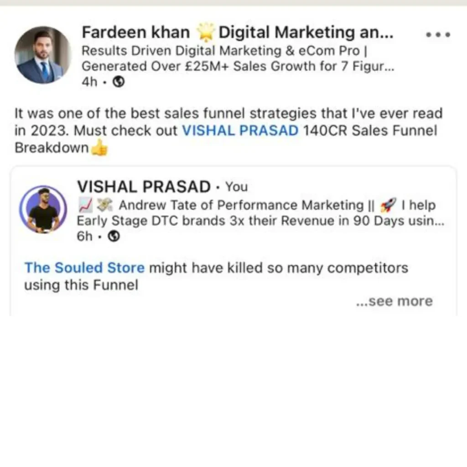Image resolution: width=467 pixels, height=467 pixels.
Task: Open the shared post body about competitors
Action: (216, 276)
